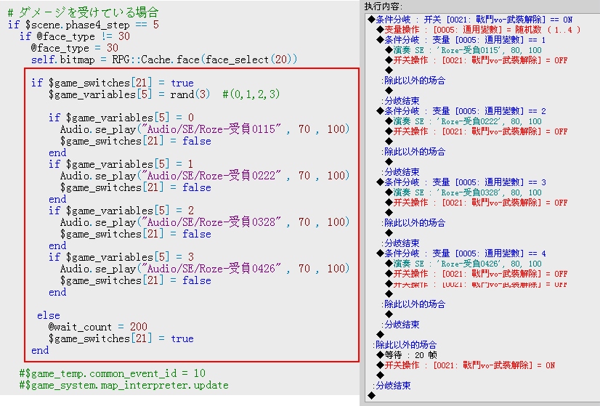This screenshot has height=406, width=600.
Task: Select the '演奏 SE : Roze-受負0426, 80, 100' command
Action: 463,264
